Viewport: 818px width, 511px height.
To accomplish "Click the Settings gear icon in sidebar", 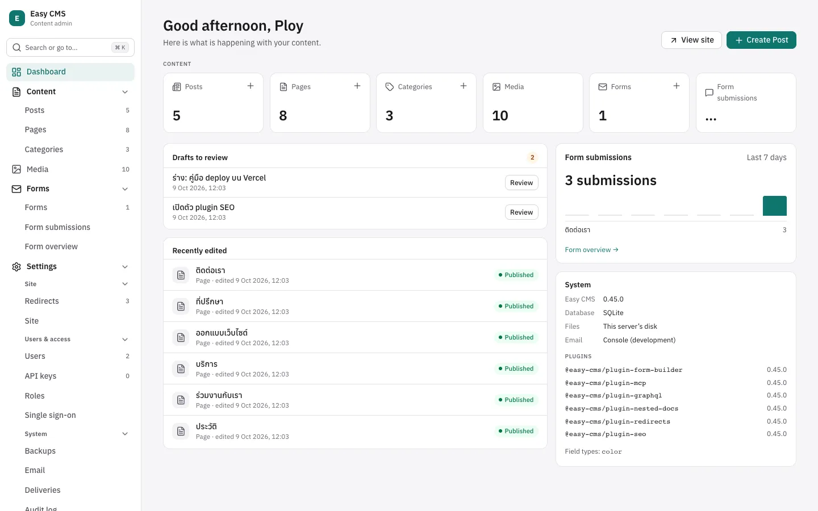I will 16,267.
